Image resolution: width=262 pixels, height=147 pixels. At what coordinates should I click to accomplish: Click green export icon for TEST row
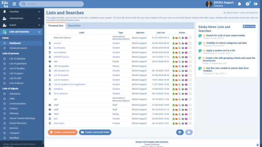click(x=173, y=114)
